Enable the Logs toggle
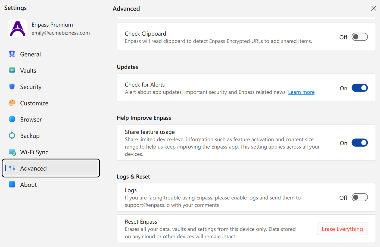The width and height of the screenshot is (380, 247). tap(360, 198)
